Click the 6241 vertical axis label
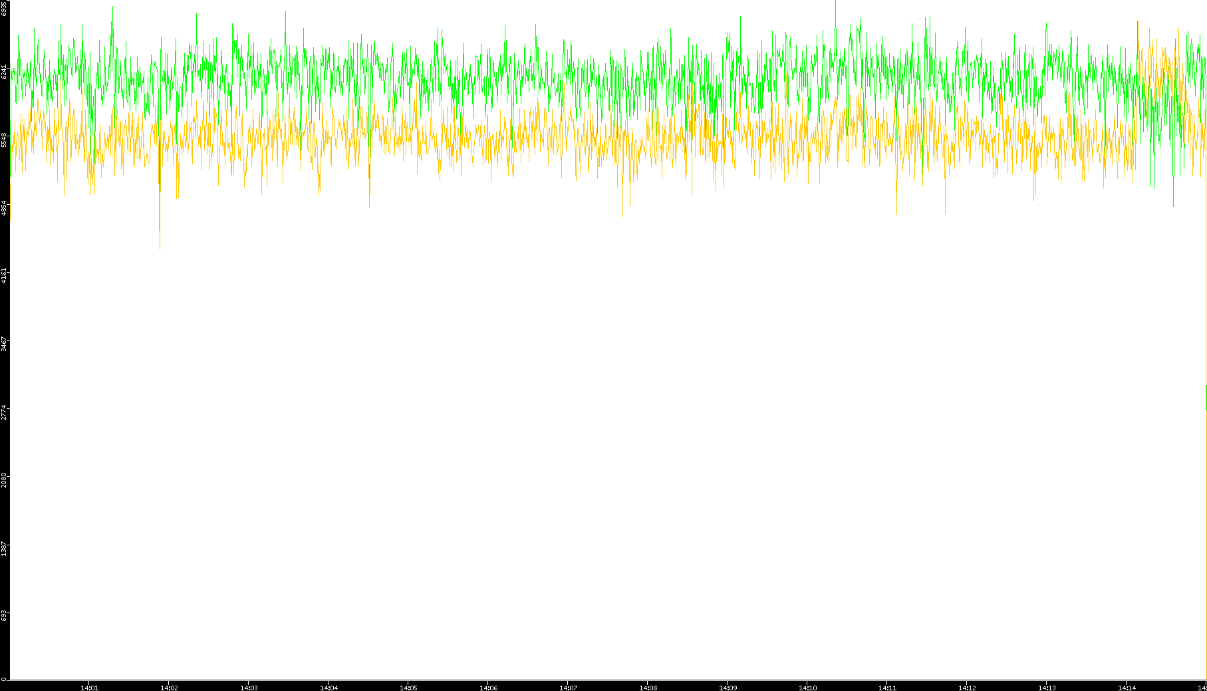Viewport: 1207px width, 691px height. [x=4, y=72]
